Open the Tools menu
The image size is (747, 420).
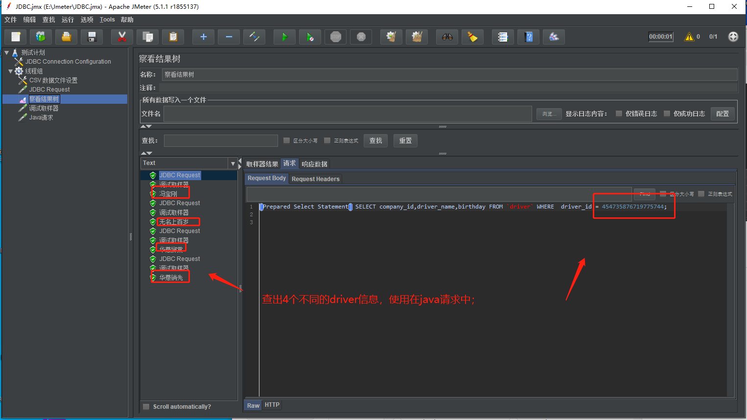pyautogui.click(x=107, y=20)
